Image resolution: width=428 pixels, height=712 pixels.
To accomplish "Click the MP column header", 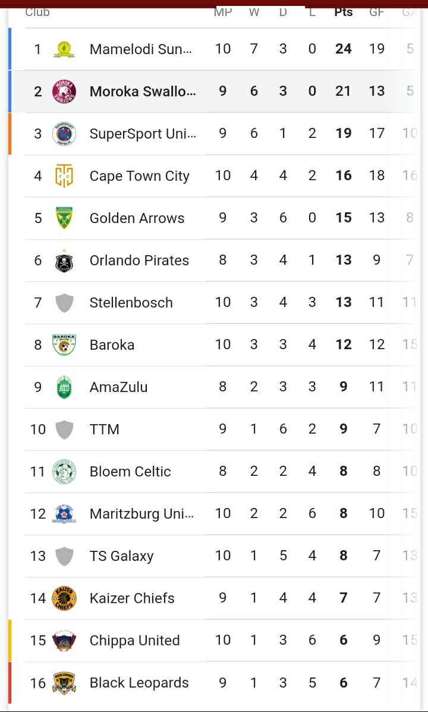I will tap(223, 12).
